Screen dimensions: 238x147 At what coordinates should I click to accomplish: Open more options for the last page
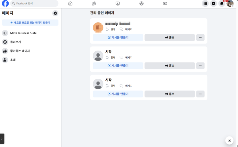pos(200,94)
